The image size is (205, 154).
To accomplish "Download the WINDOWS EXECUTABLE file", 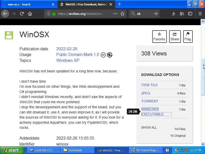I will click(156, 112).
